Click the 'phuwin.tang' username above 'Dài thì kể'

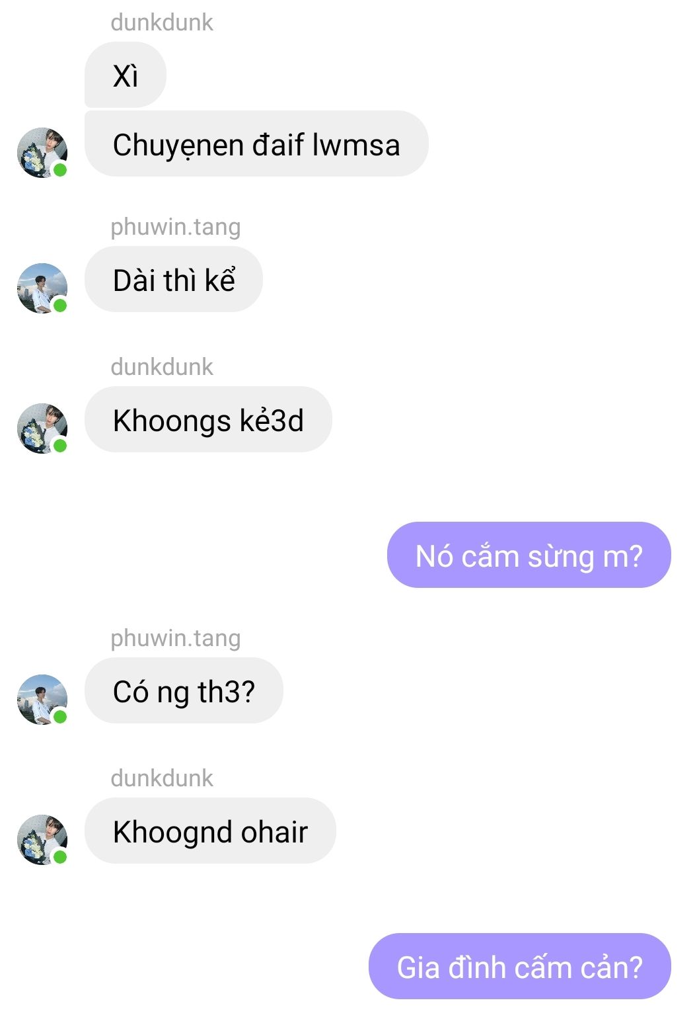coord(176,227)
